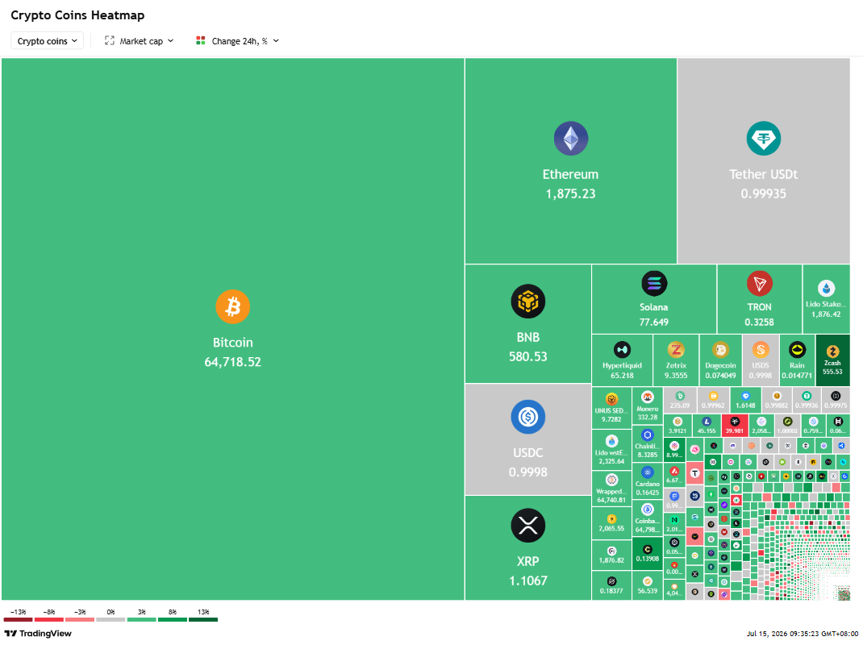Click the TRON logo icon

pyautogui.click(x=760, y=284)
